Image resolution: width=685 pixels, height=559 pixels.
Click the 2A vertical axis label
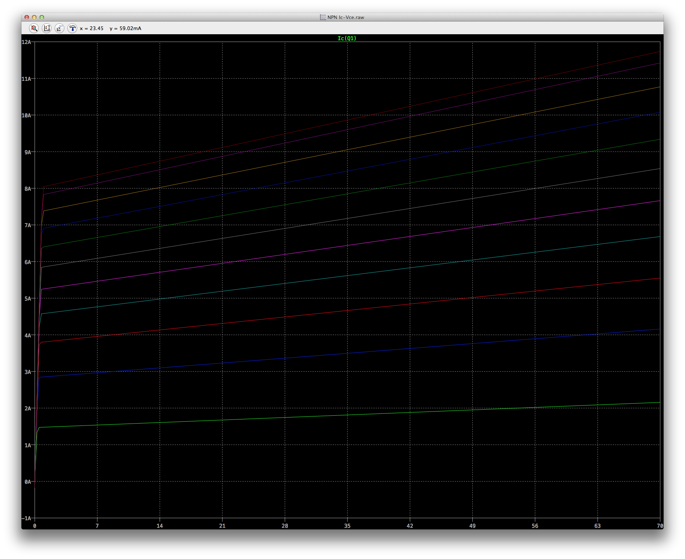point(28,409)
